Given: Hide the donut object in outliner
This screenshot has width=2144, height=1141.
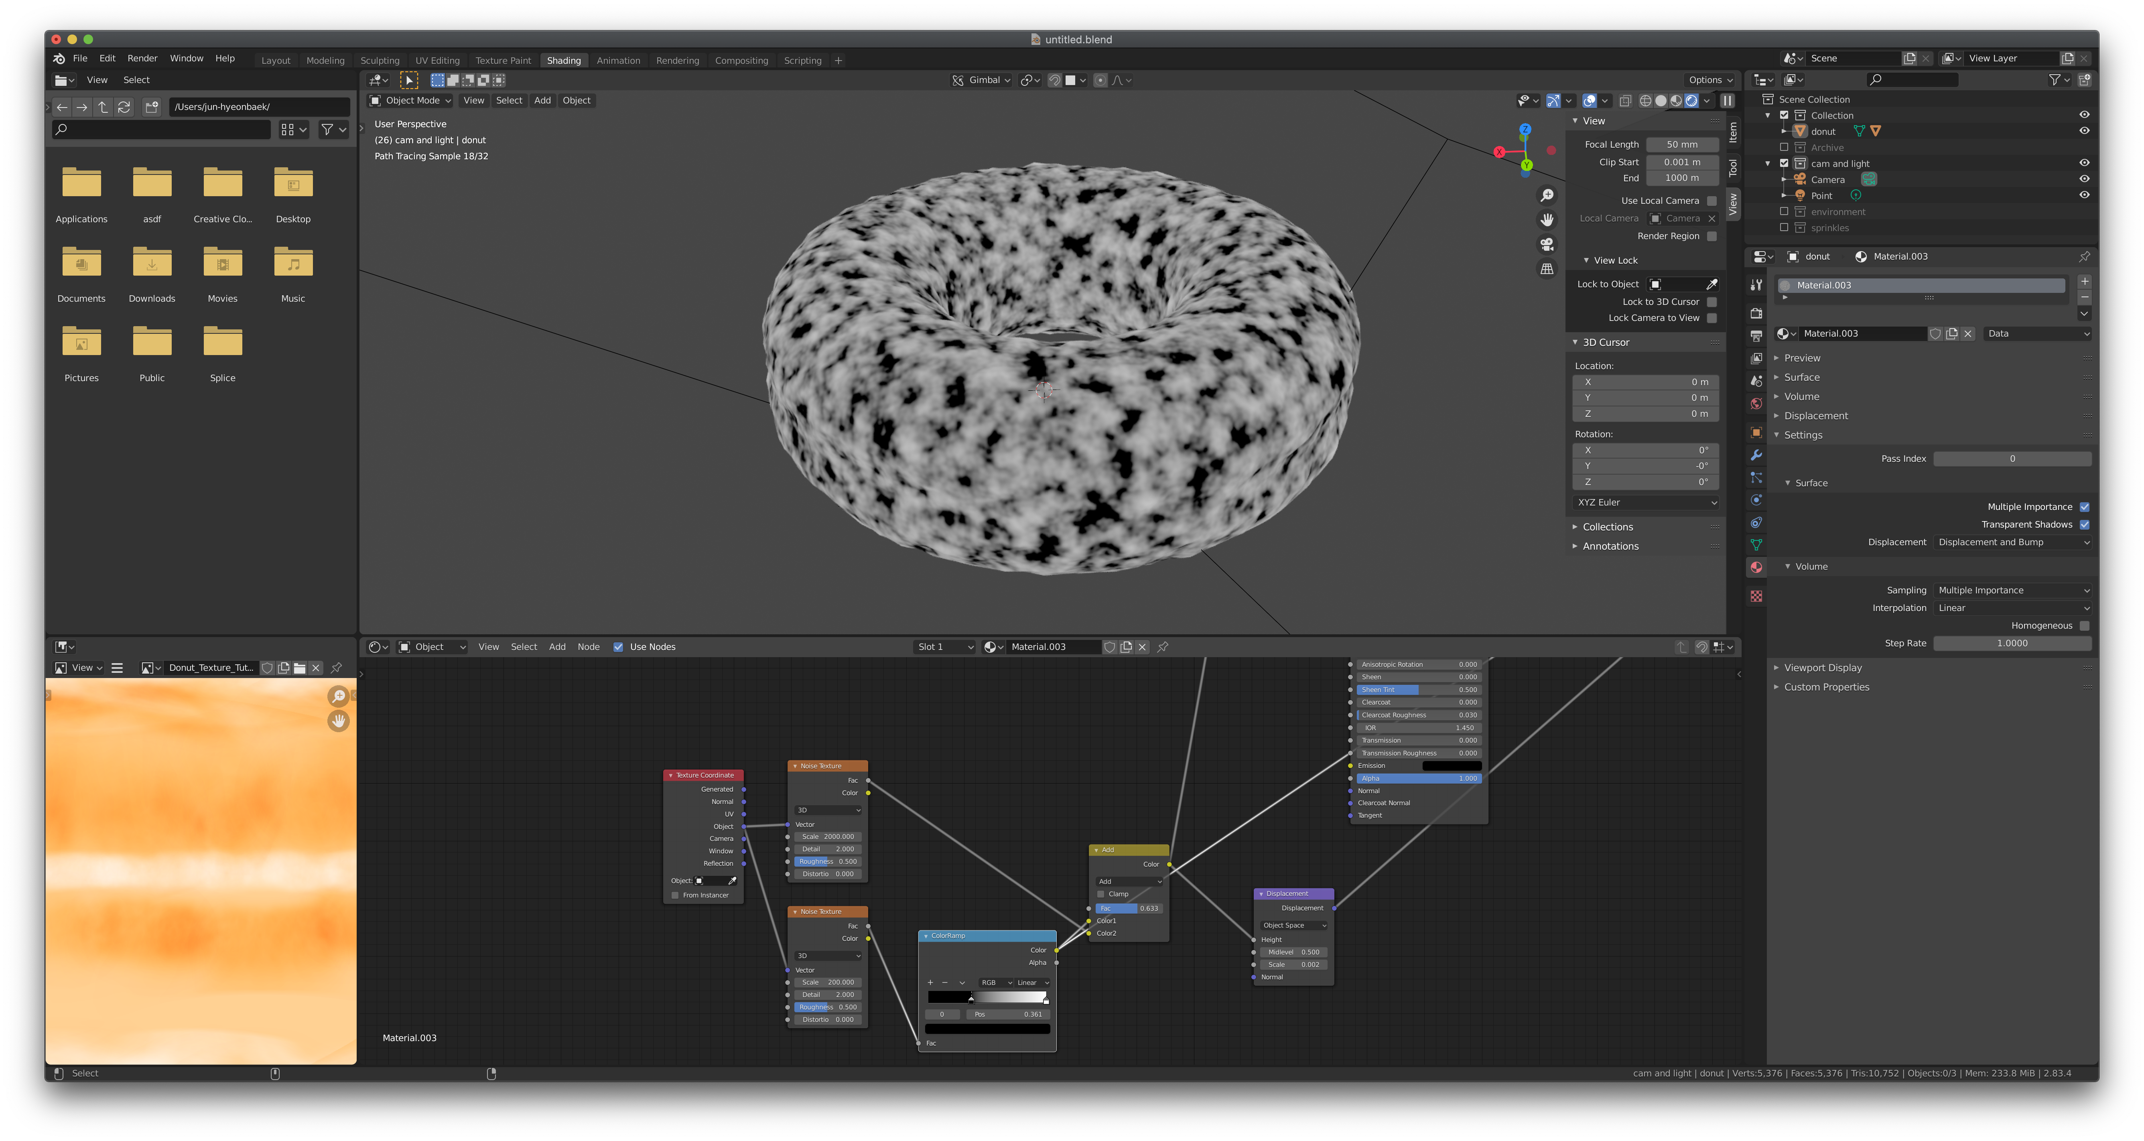Looking at the screenshot, I should click(x=2084, y=131).
